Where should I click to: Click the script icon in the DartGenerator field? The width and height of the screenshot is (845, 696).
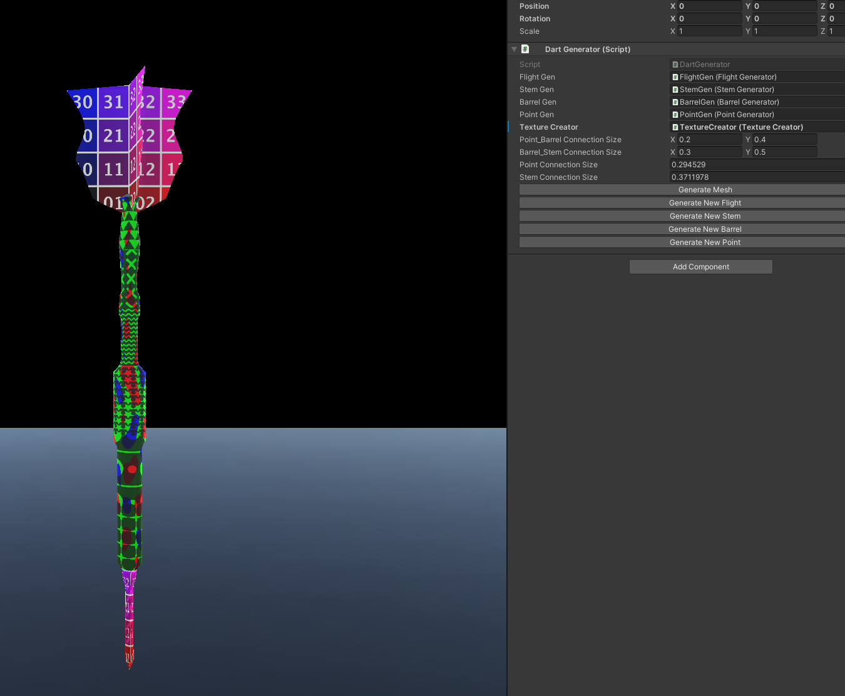click(x=675, y=64)
